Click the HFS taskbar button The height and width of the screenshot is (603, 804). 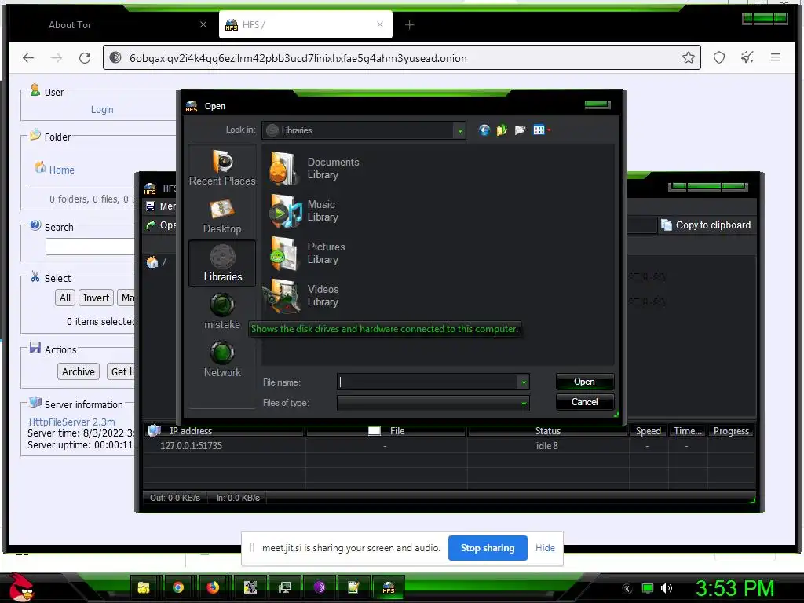coord(388,587)
